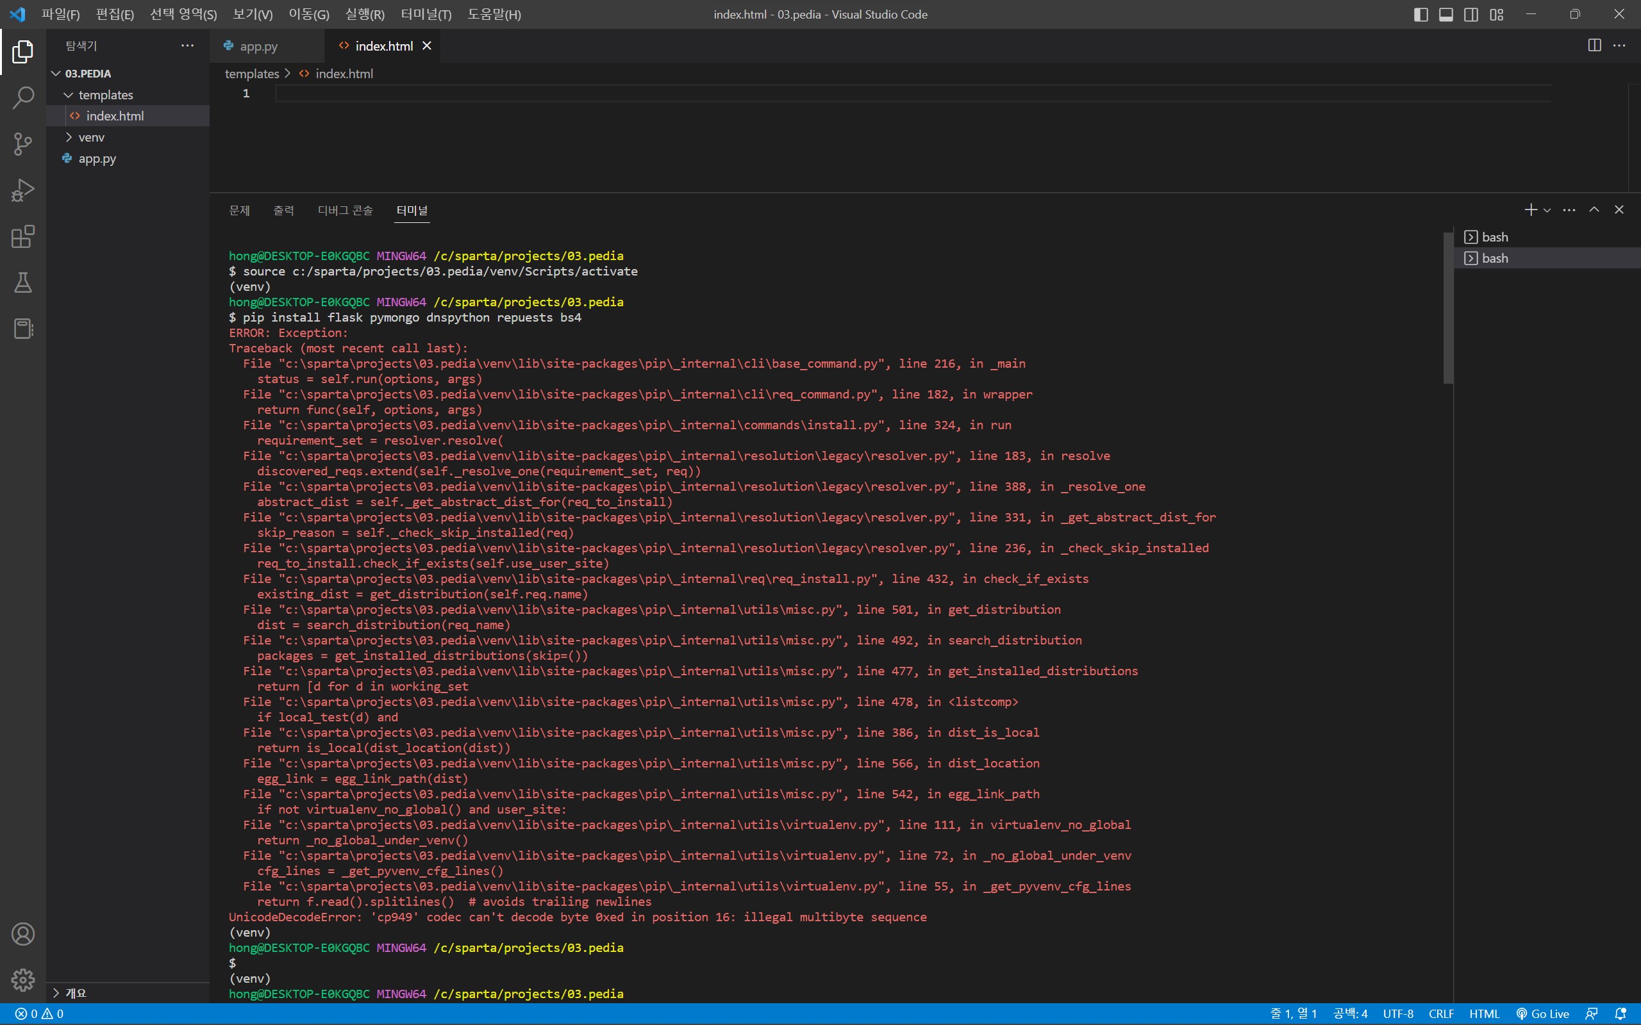
Task: Split the editor to the right
Action: 1594,45
